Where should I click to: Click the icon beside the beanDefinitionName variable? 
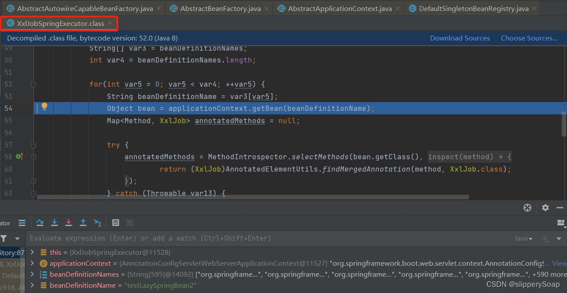point(44,286)
